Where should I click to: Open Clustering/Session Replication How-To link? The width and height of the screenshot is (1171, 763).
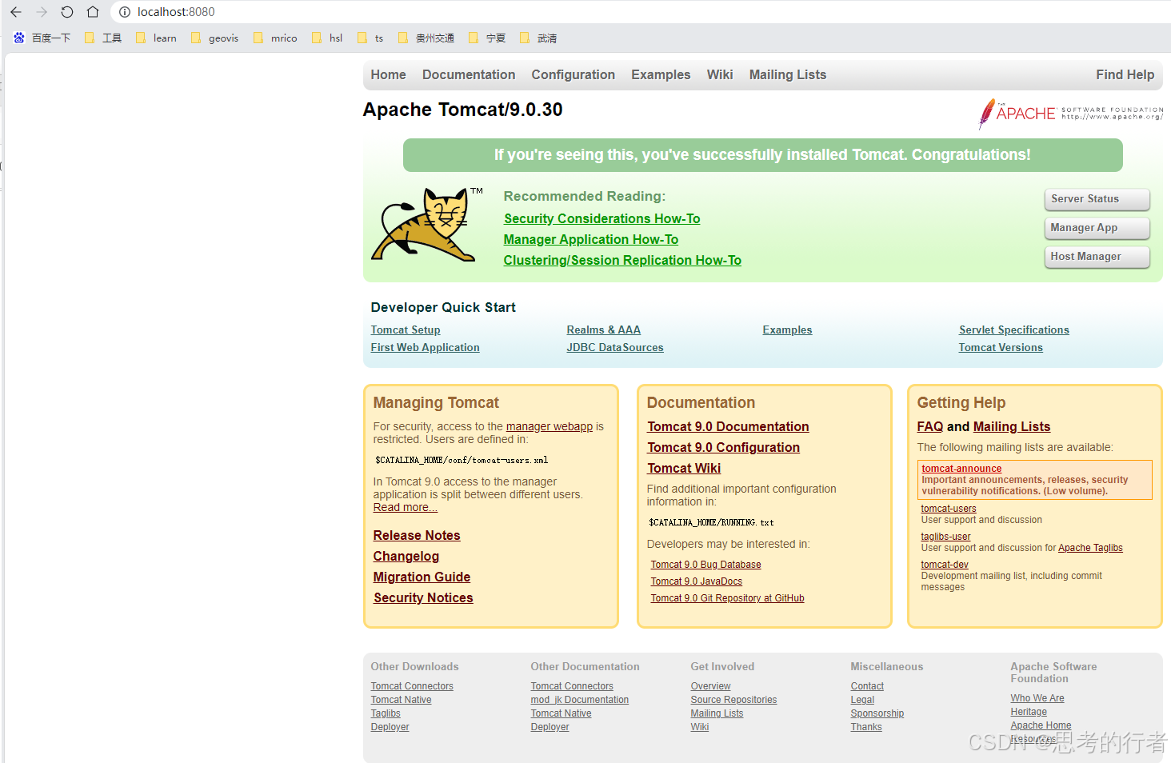[x=622, y=260]
